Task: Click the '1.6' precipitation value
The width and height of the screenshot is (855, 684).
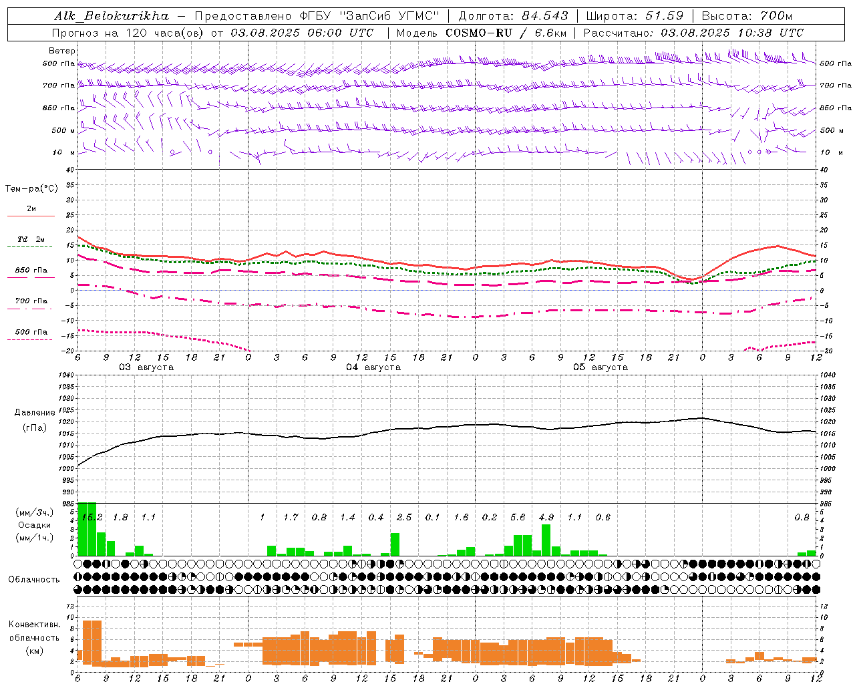Action: coord(461,518)
